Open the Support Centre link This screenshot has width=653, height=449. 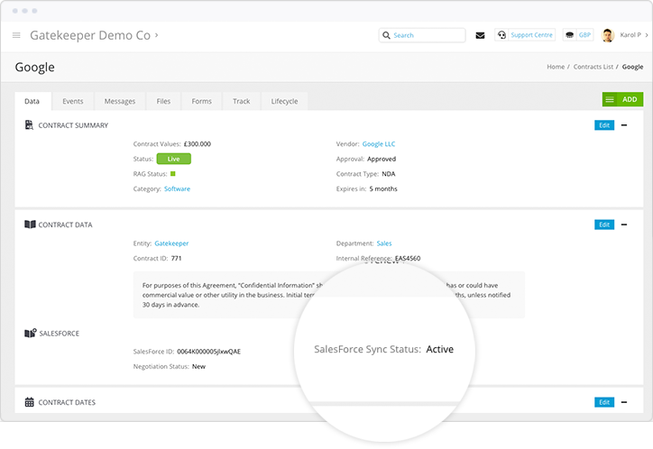[x=532, y=35]
